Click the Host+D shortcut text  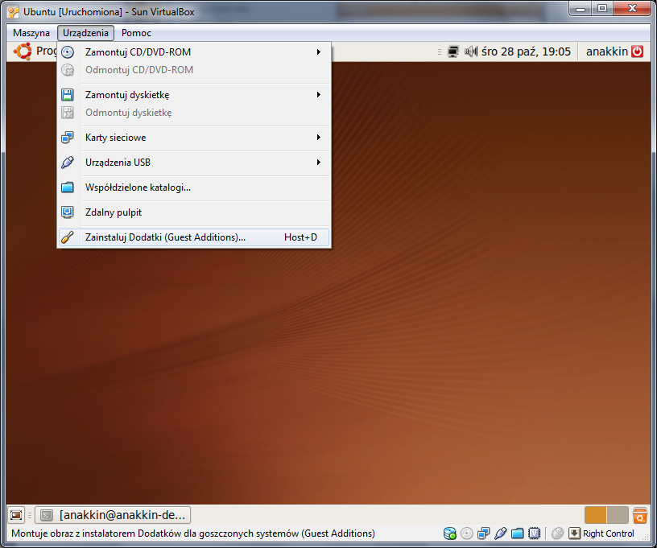click(300, 237)
